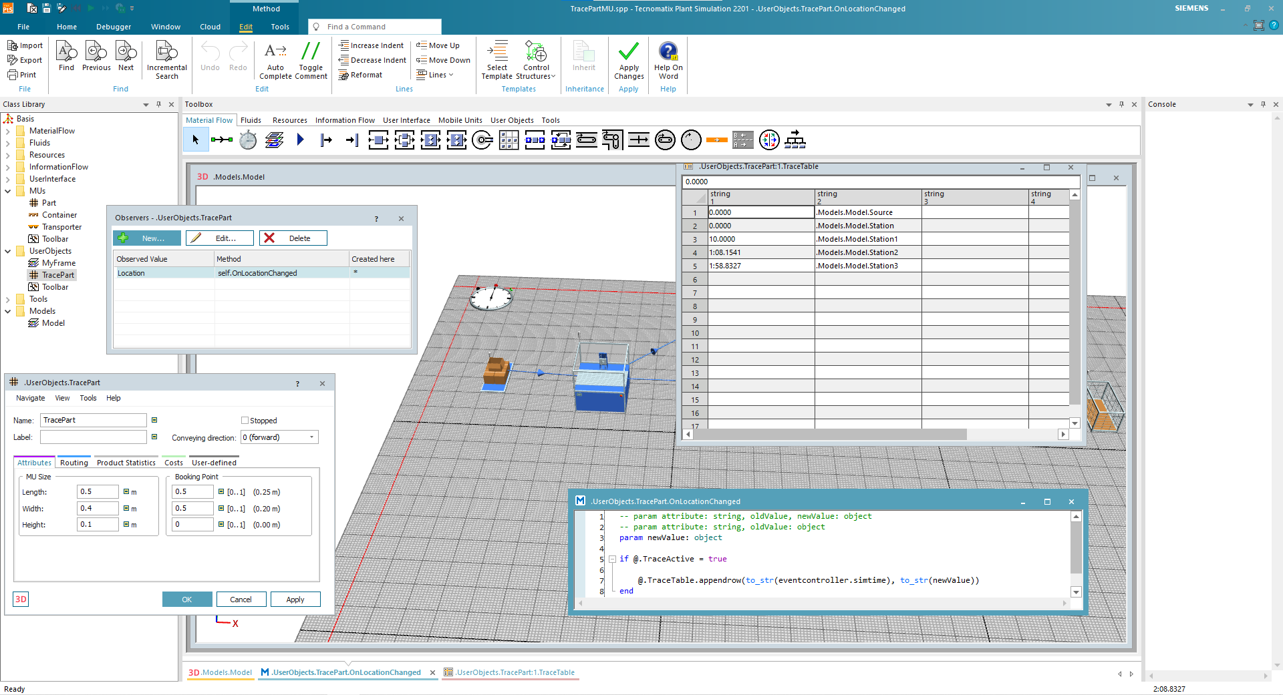1283x695 pixels.
Task: Toggle inheritance square next to Name field
Action: pos(154,420)
